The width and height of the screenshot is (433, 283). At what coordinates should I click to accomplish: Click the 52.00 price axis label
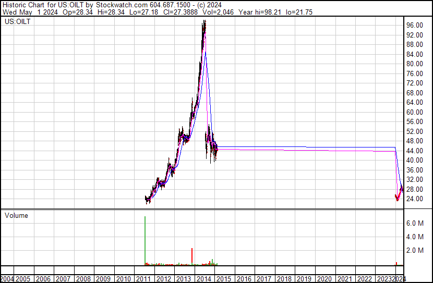[x=415, y=131]
